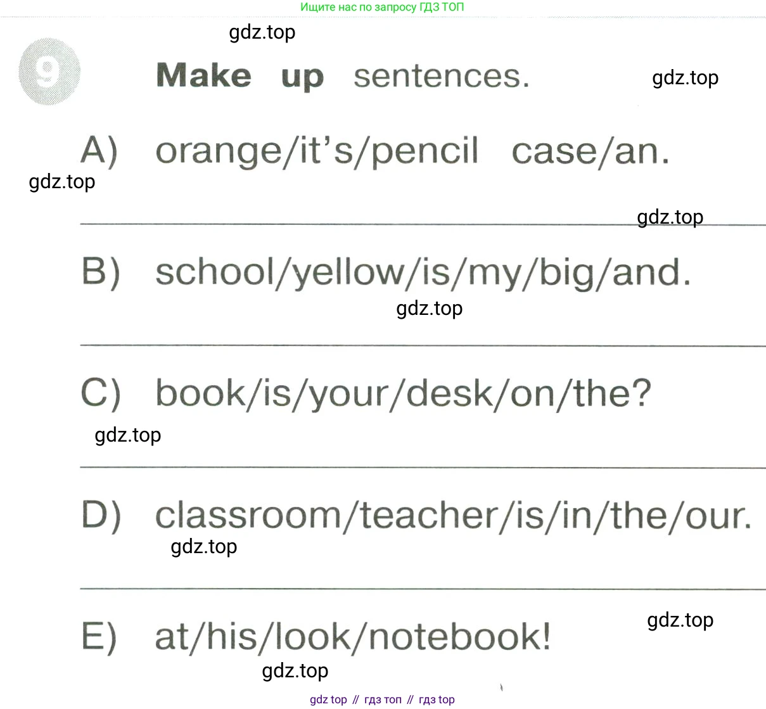Select sentence A 'orange/it's/pencil case/an.'

pos(412,151)
